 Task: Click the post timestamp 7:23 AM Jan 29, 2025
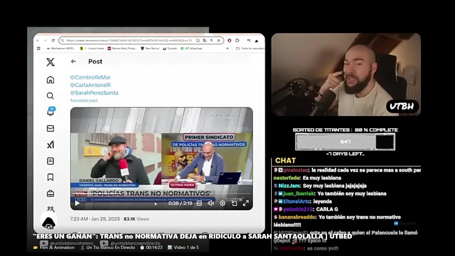tap(95, 219)
